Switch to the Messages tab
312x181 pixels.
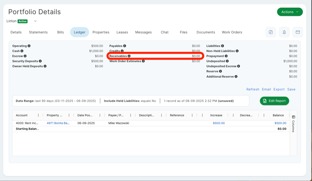(143, 32)
